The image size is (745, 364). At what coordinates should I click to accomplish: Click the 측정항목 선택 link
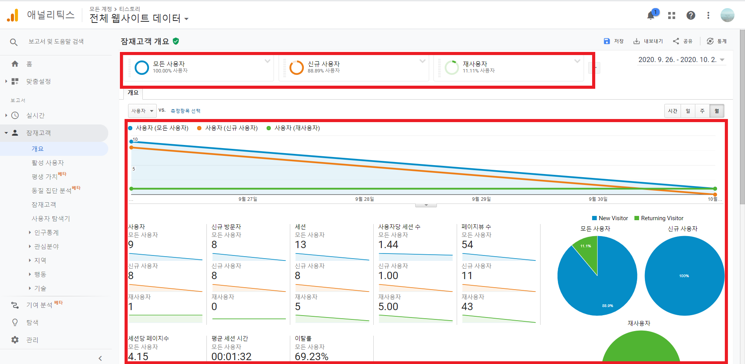pyautogui.click(x=185, y=111)
